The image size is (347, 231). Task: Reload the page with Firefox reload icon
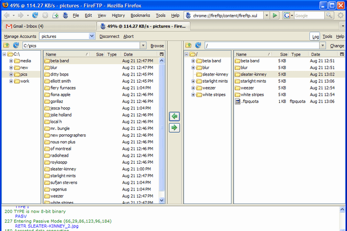click(x=35, y=15)
